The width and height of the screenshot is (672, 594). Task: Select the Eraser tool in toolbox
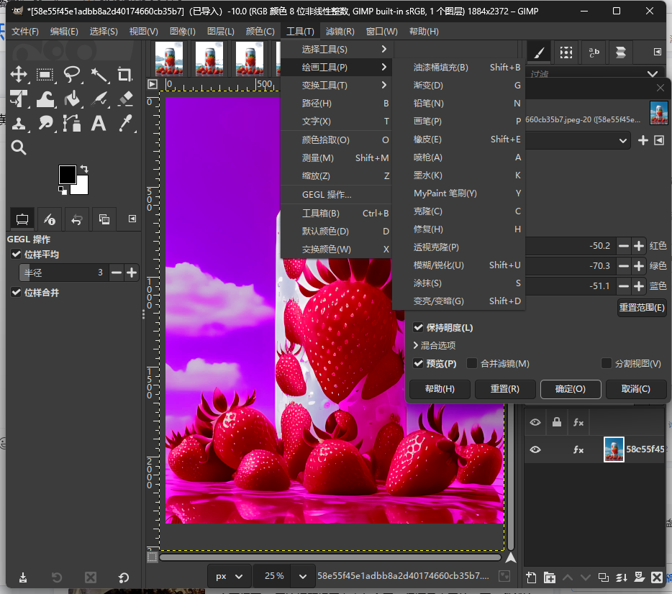(x=126, y=99)
